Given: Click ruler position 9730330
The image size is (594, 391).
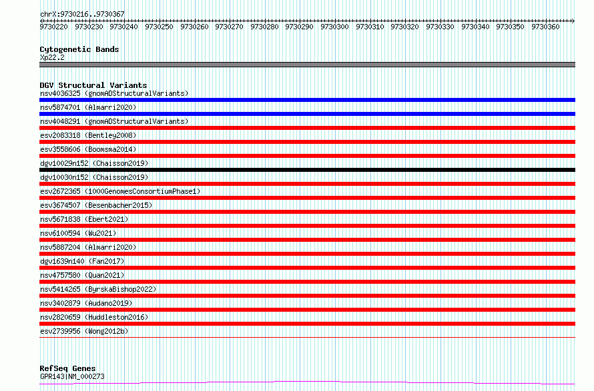Looking at the screenshot, I should coord(440,27).
